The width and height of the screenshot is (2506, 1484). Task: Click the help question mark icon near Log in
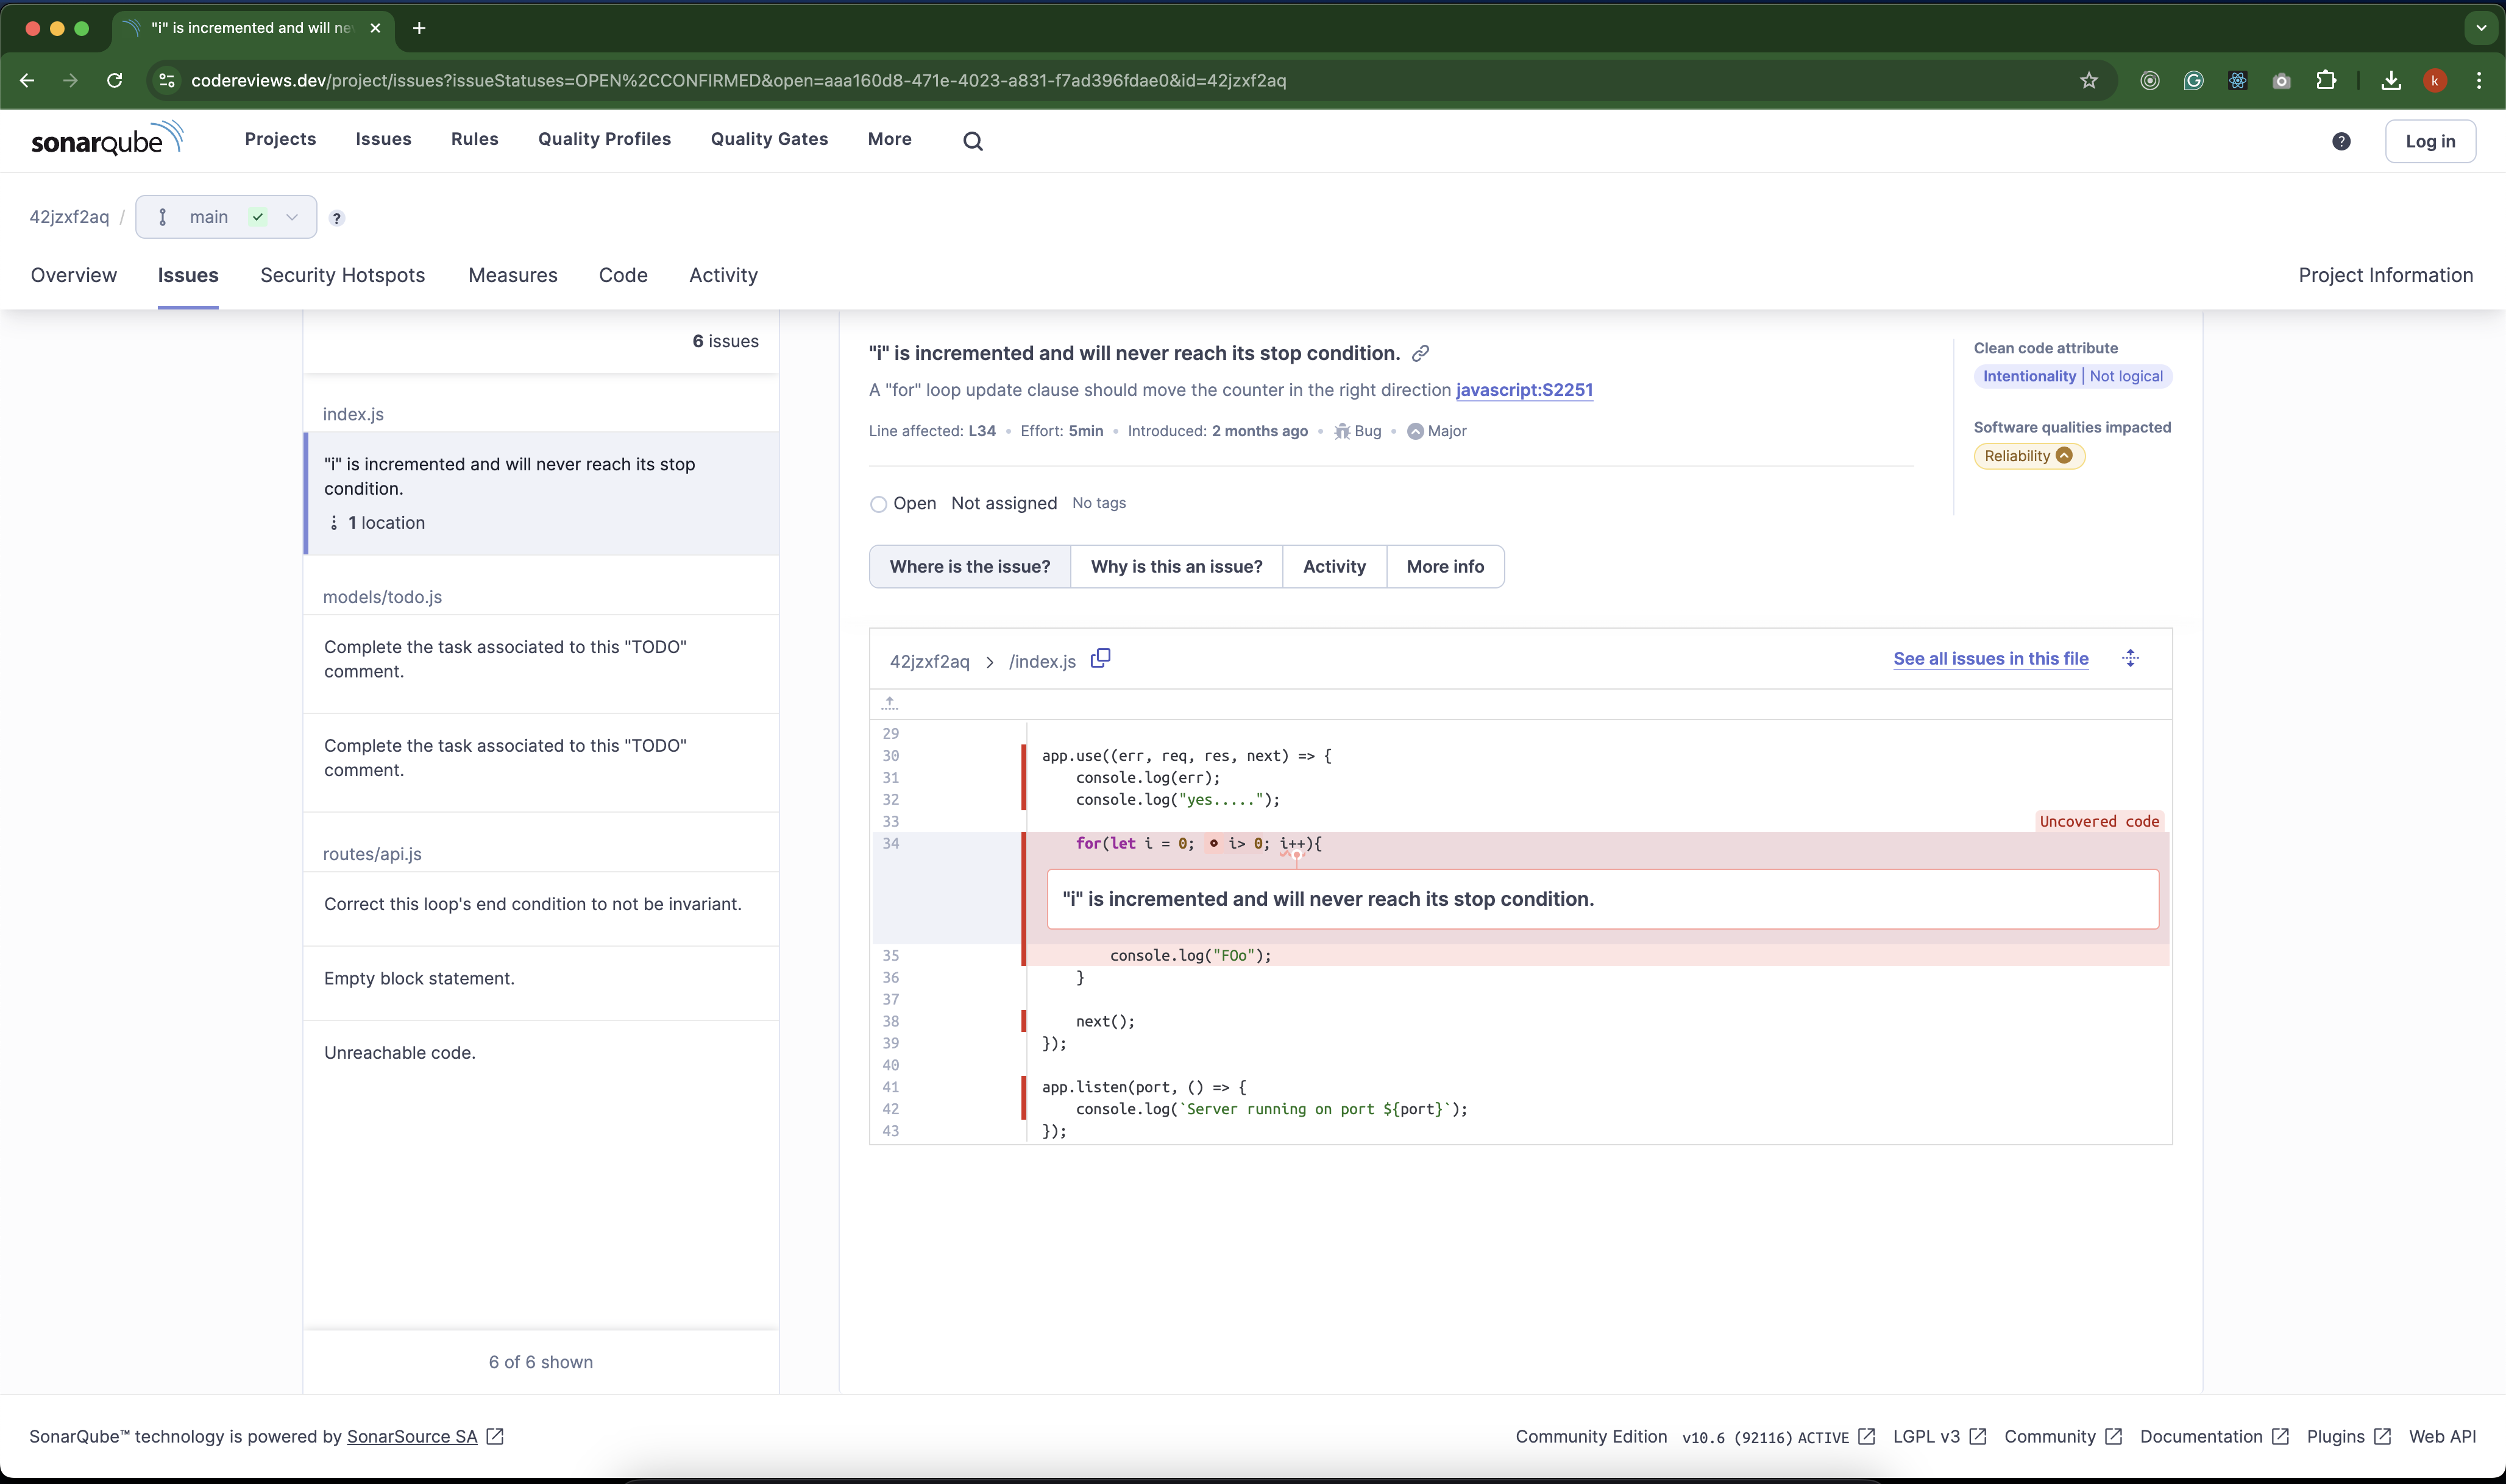tap(2341, 141)
